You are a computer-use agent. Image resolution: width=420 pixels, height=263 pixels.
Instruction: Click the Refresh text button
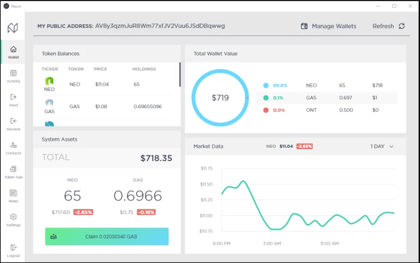coord(383,26)
